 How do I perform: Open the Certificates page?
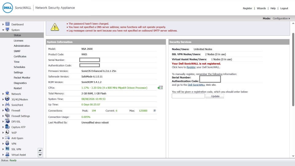tap(20, 57)
